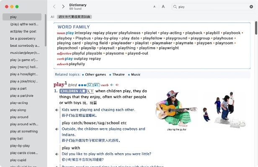Open word family link playwright

pyautogui.click(x=169, y=48)
